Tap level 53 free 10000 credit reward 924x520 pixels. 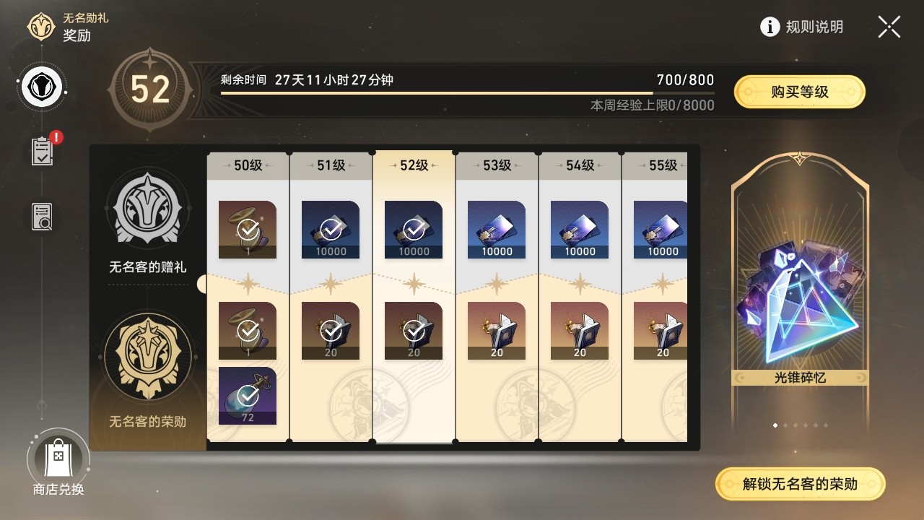497,230
